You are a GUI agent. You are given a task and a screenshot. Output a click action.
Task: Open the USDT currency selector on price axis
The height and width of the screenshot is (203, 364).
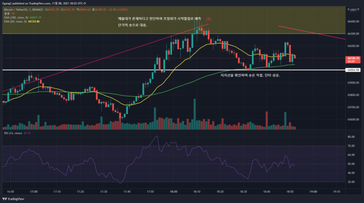tap(354, 10)
